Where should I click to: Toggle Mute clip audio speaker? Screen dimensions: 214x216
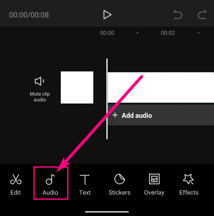(x=39, y=81)
